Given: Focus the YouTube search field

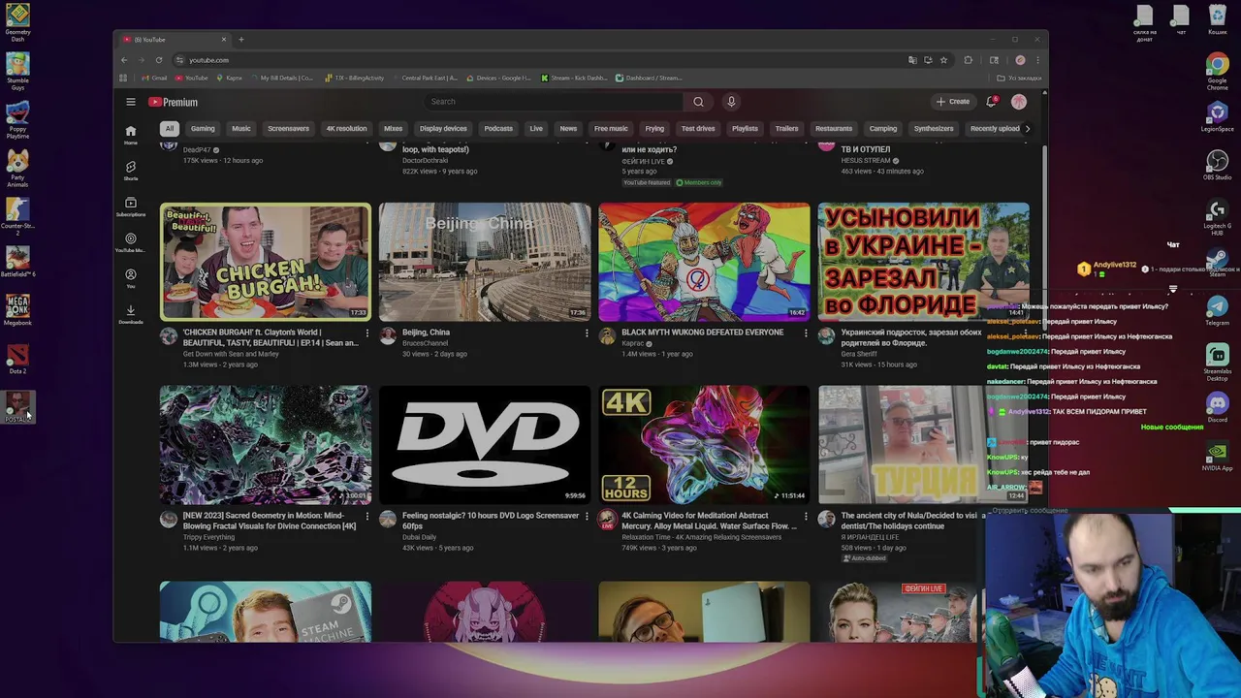Looking at the screenshot, I should pyautogui.click(x=554, y=102).
